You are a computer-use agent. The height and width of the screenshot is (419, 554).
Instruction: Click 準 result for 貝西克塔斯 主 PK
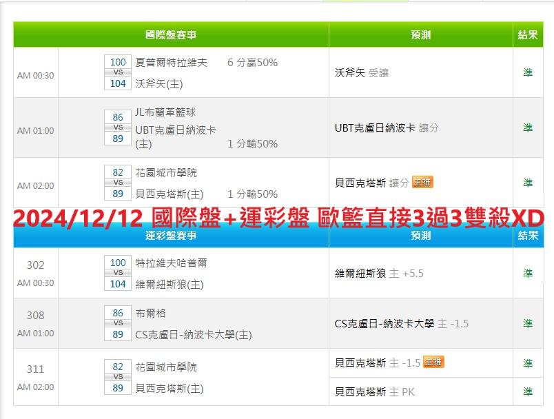(x=528, y=391)
